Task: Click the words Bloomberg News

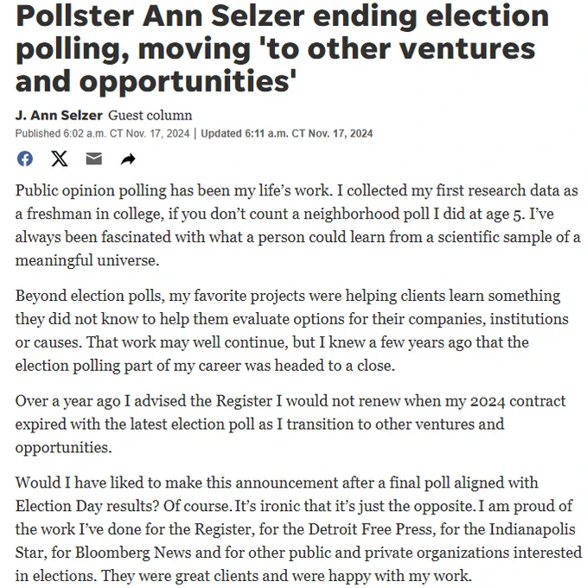Action: [129, 552]
